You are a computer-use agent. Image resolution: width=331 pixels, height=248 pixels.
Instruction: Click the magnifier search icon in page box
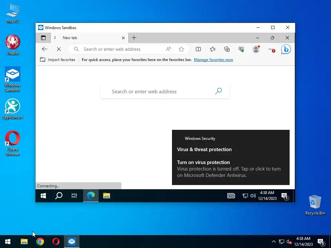[219, 91]
